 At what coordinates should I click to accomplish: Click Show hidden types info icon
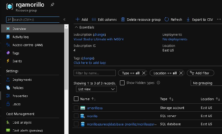tap(159, 83)
